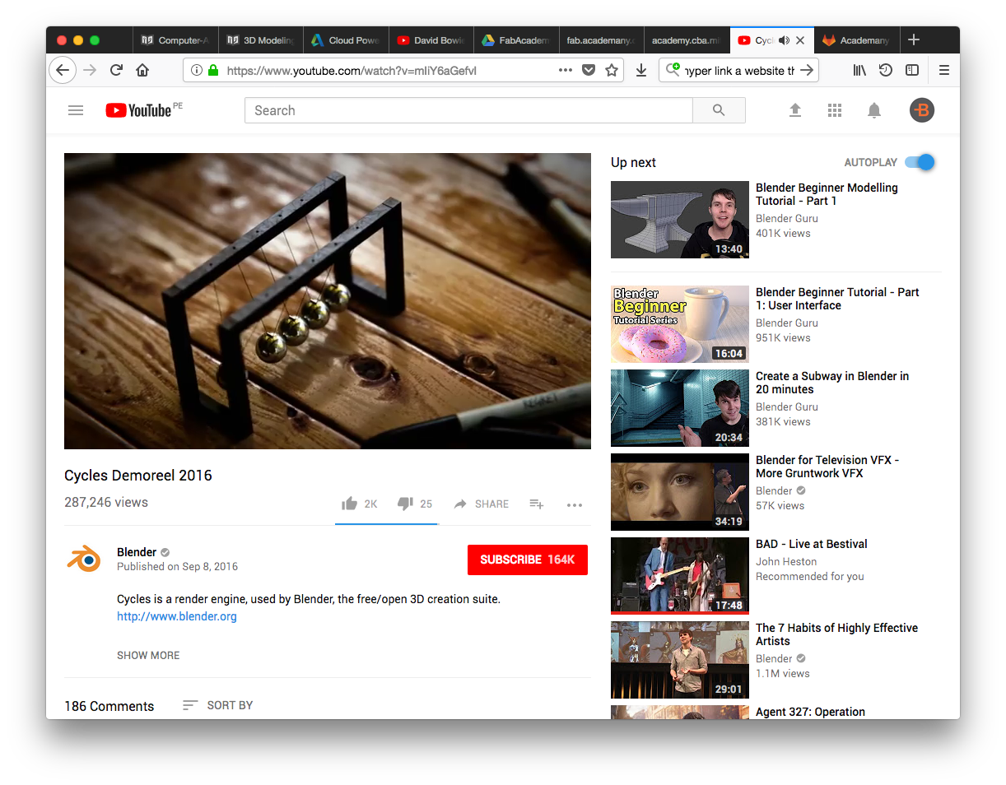Show site information icon
The height and width of the screenshot is (785, 1006).
(197, 70)
